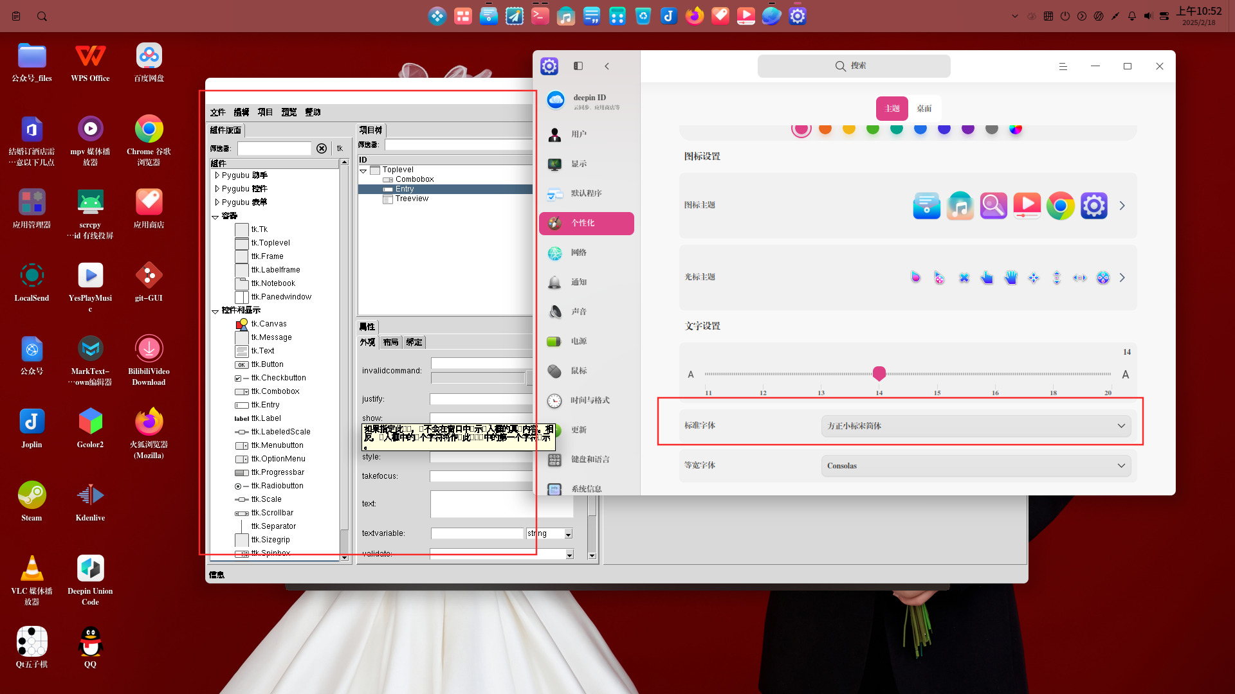Switch to 布局 layout properties tab
Screen dimensions: 1235x694
(x=390, y=343)
